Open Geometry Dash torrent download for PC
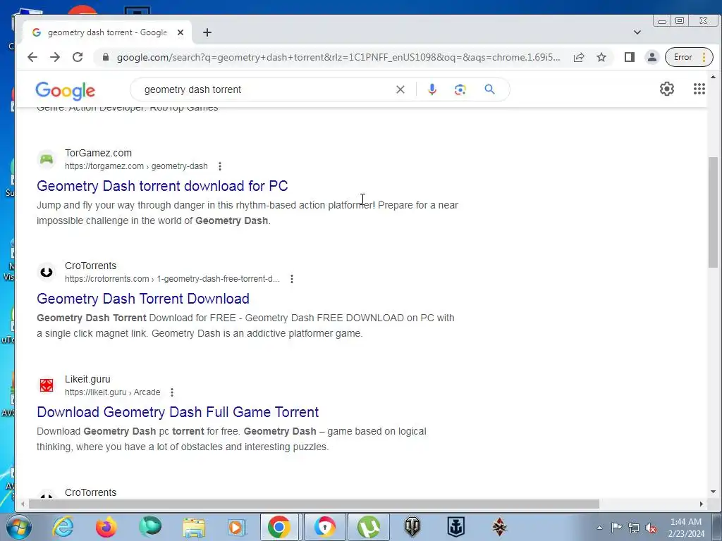722x541 pixels. (162, 186)
